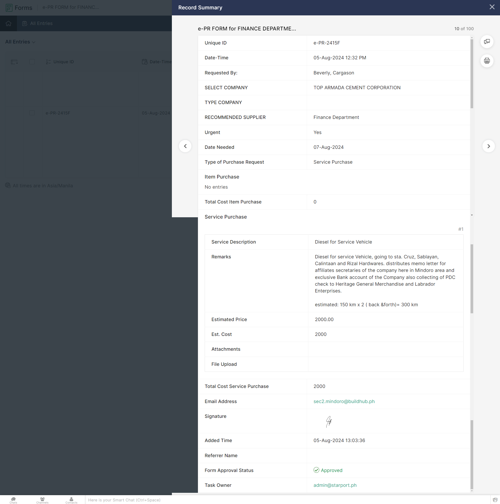This screenshot has width=500, height=504.
Task: Open the record comments icon
Action: click(x=487, y=42)
